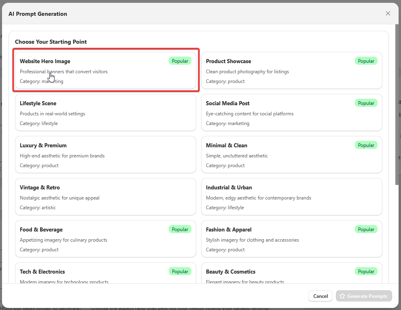Close the AI Prompt Generation dialog
Image resolution: width=401 pixels, height=310 pixels.
pos(388,13)
